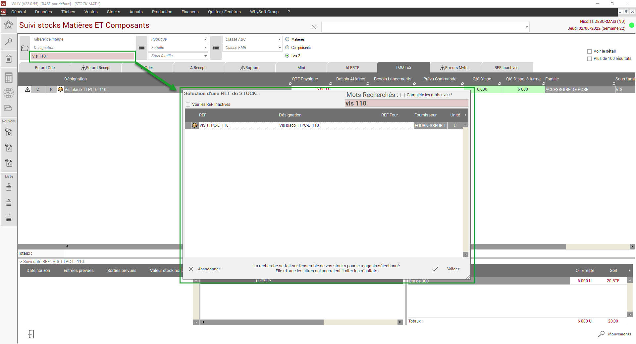Image resolution: width=636 pixels, height=344 pixels.
Task: Check Voir les REF inactives
Action: (x=188, y=105)
